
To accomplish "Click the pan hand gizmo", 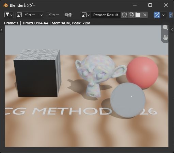I will (x=165, y=38).
